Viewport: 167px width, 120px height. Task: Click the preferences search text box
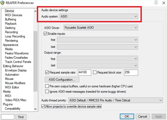coord(8,117)
